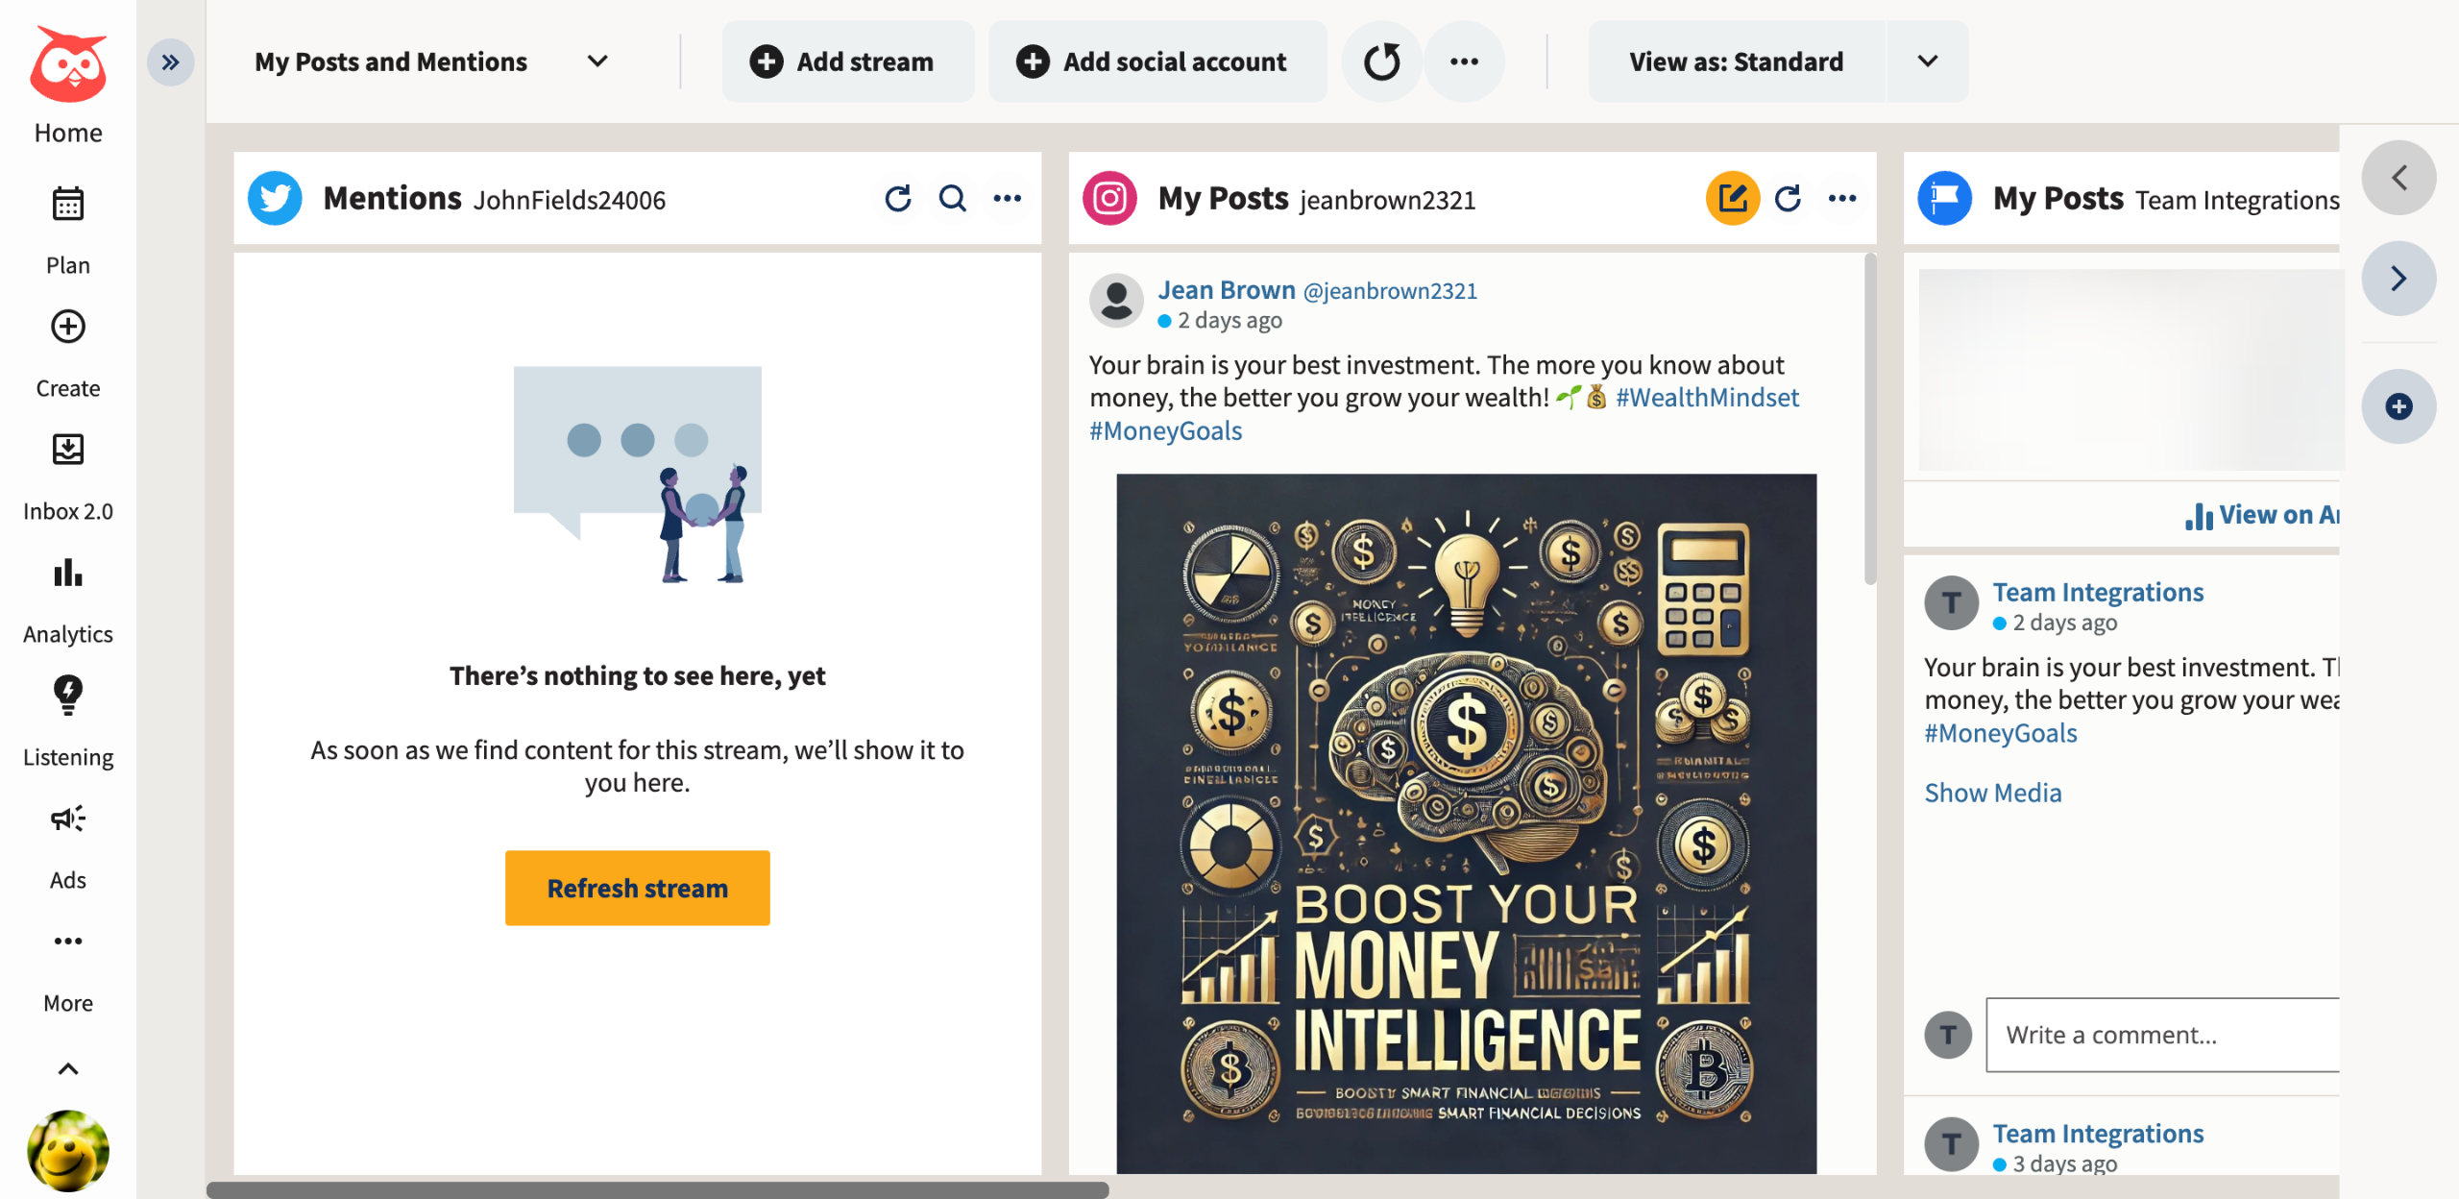Expand the View as: Standard dropdown arrow
2459x1199 pixels.
click(x=1927, y=62)
